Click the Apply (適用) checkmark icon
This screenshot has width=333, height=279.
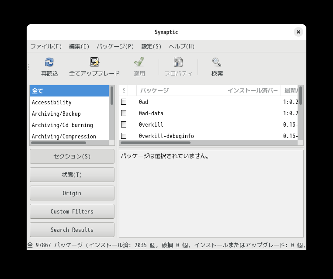[x=139, y=62]
